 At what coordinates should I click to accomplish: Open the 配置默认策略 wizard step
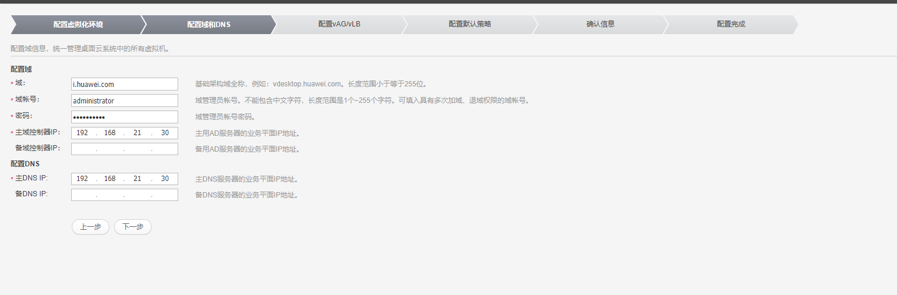469,24
